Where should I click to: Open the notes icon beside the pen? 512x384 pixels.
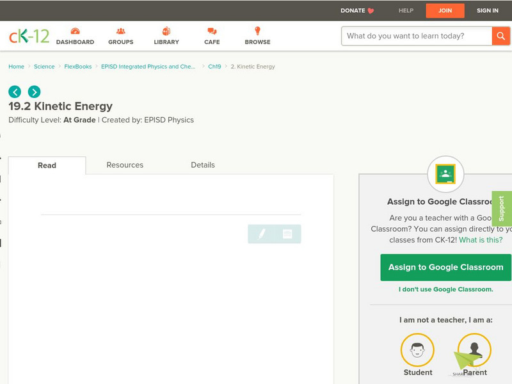click(287, 234)
